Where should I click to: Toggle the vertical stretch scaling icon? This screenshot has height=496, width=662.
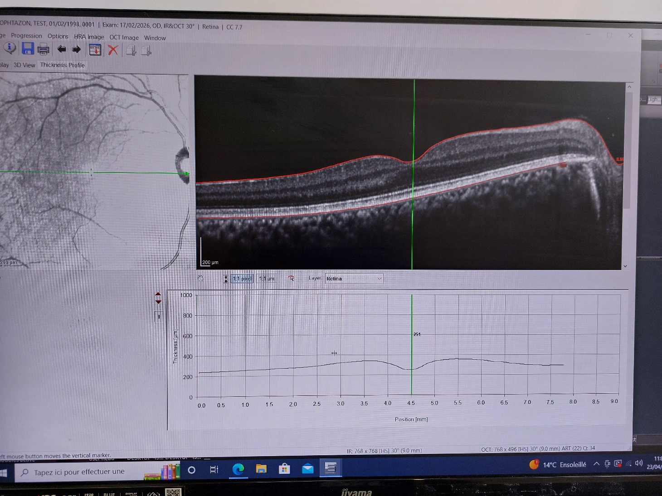tap(226, 279)
